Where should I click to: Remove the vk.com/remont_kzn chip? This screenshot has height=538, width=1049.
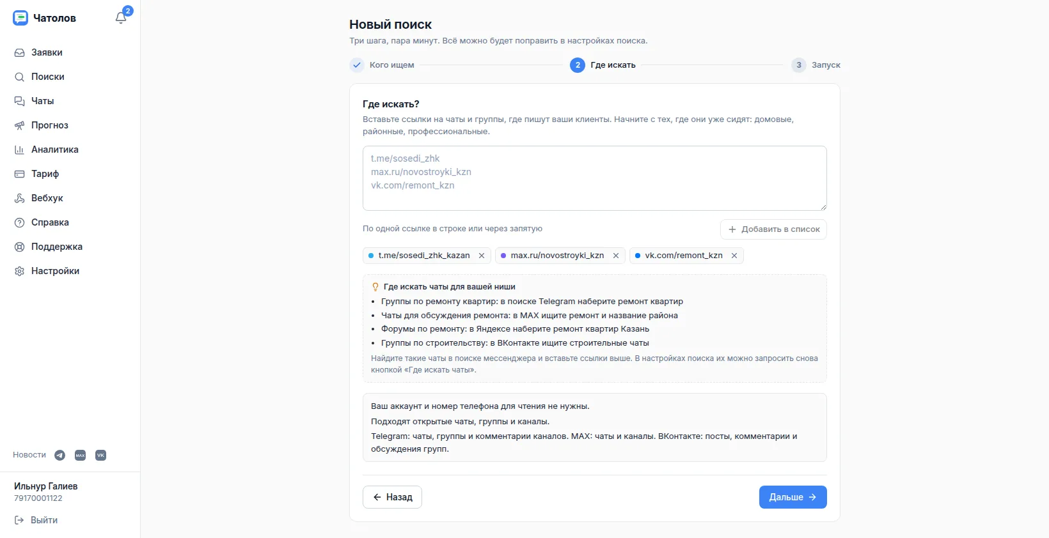coord(734,256)
